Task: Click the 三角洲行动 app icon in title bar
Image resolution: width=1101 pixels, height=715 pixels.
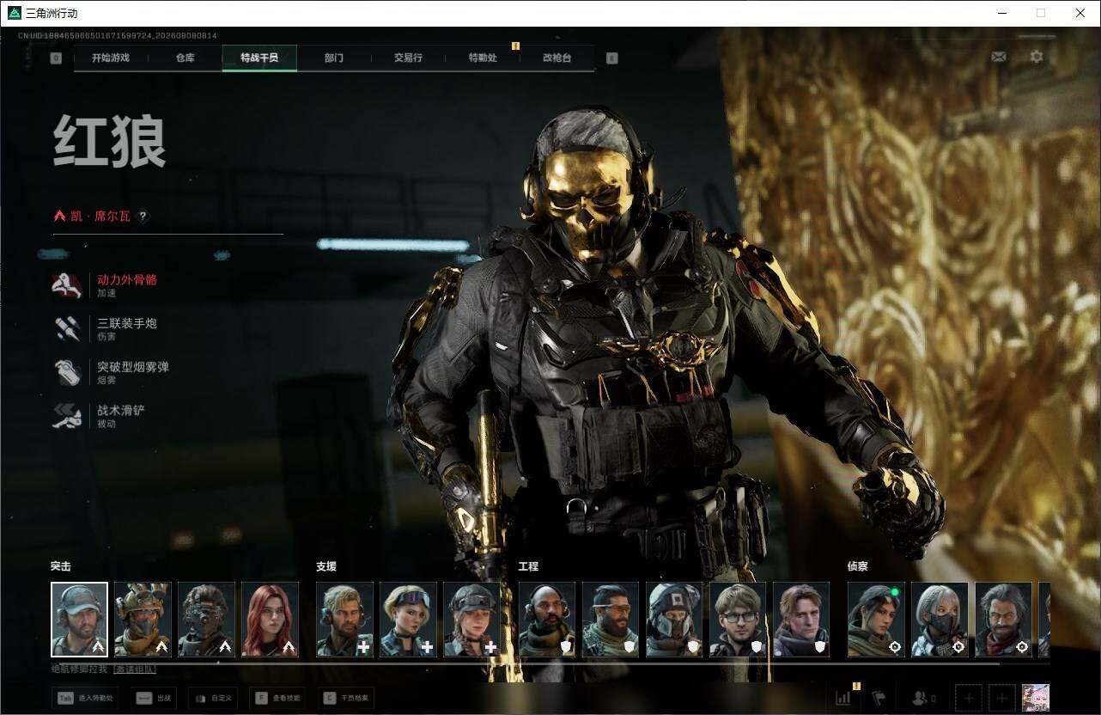Action: click(x=15, y=13)
